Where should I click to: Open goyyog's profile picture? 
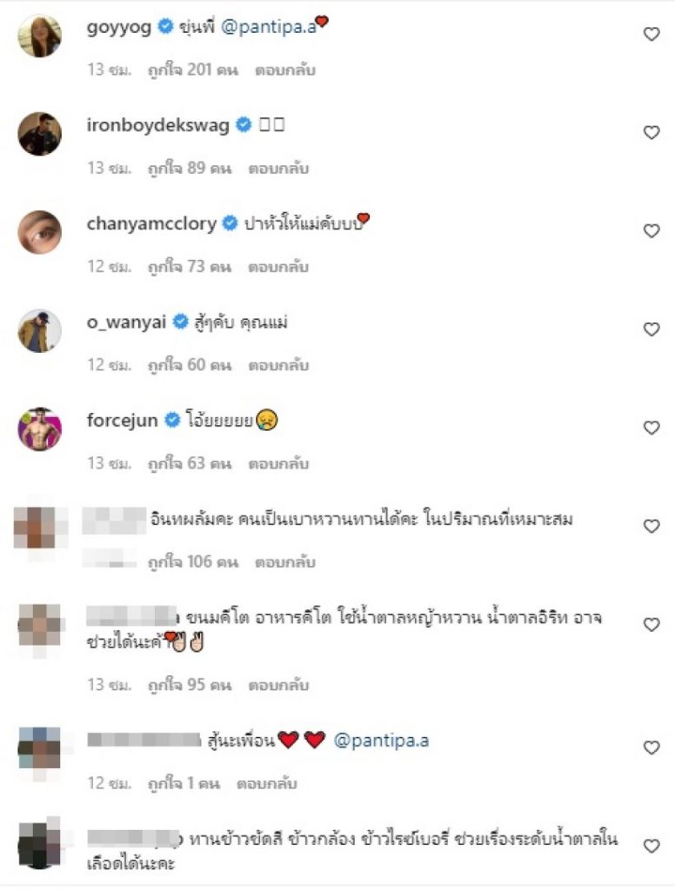click(39, 36)
